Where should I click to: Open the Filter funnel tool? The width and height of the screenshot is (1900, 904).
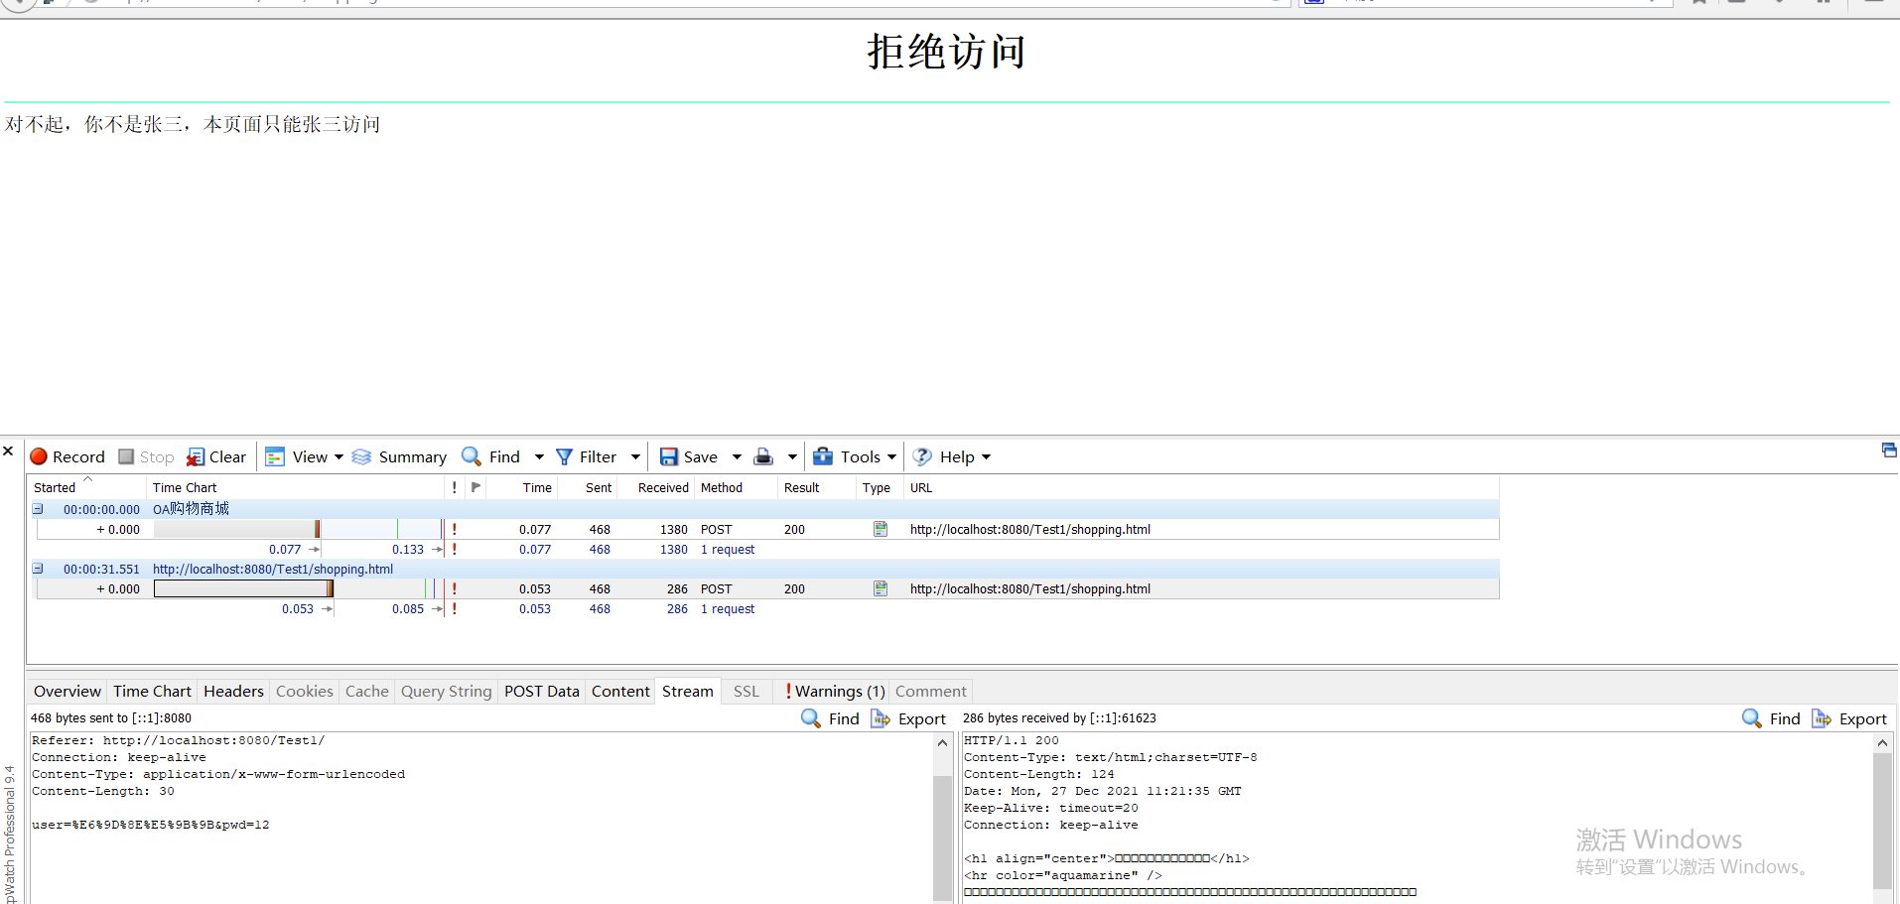tap(586, 456)
